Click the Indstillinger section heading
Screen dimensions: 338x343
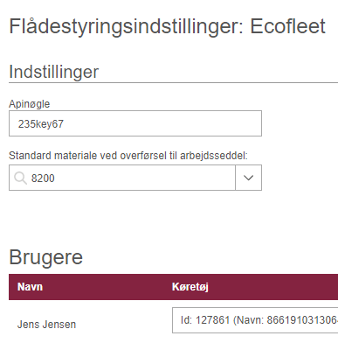coord(54,72)
